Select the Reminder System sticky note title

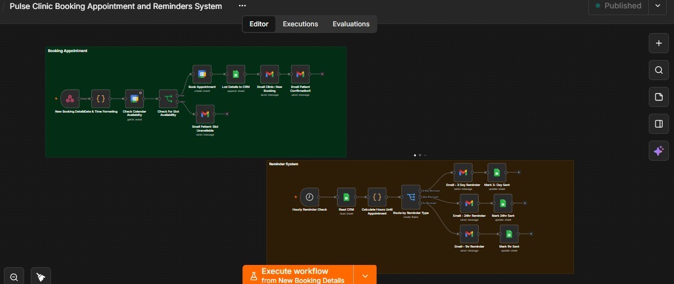click(283, 164)
